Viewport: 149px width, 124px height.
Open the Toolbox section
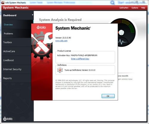pyautogui.click(x=7, y=42)
